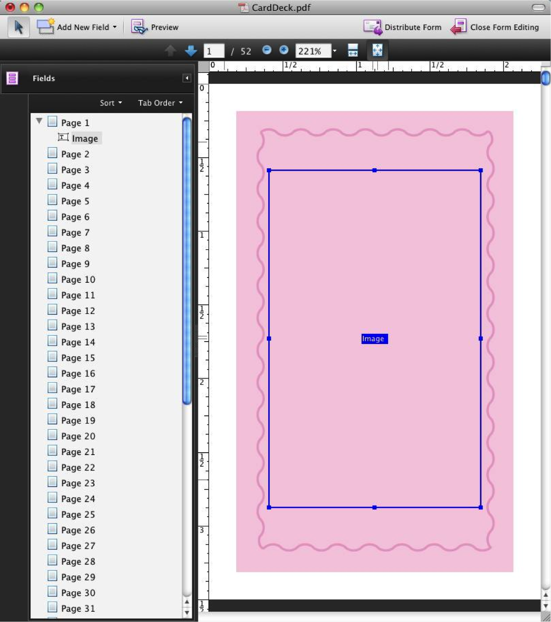The image size is (551, 622).
Task: Click top-center handle of Image field
Action: point(374,170)
